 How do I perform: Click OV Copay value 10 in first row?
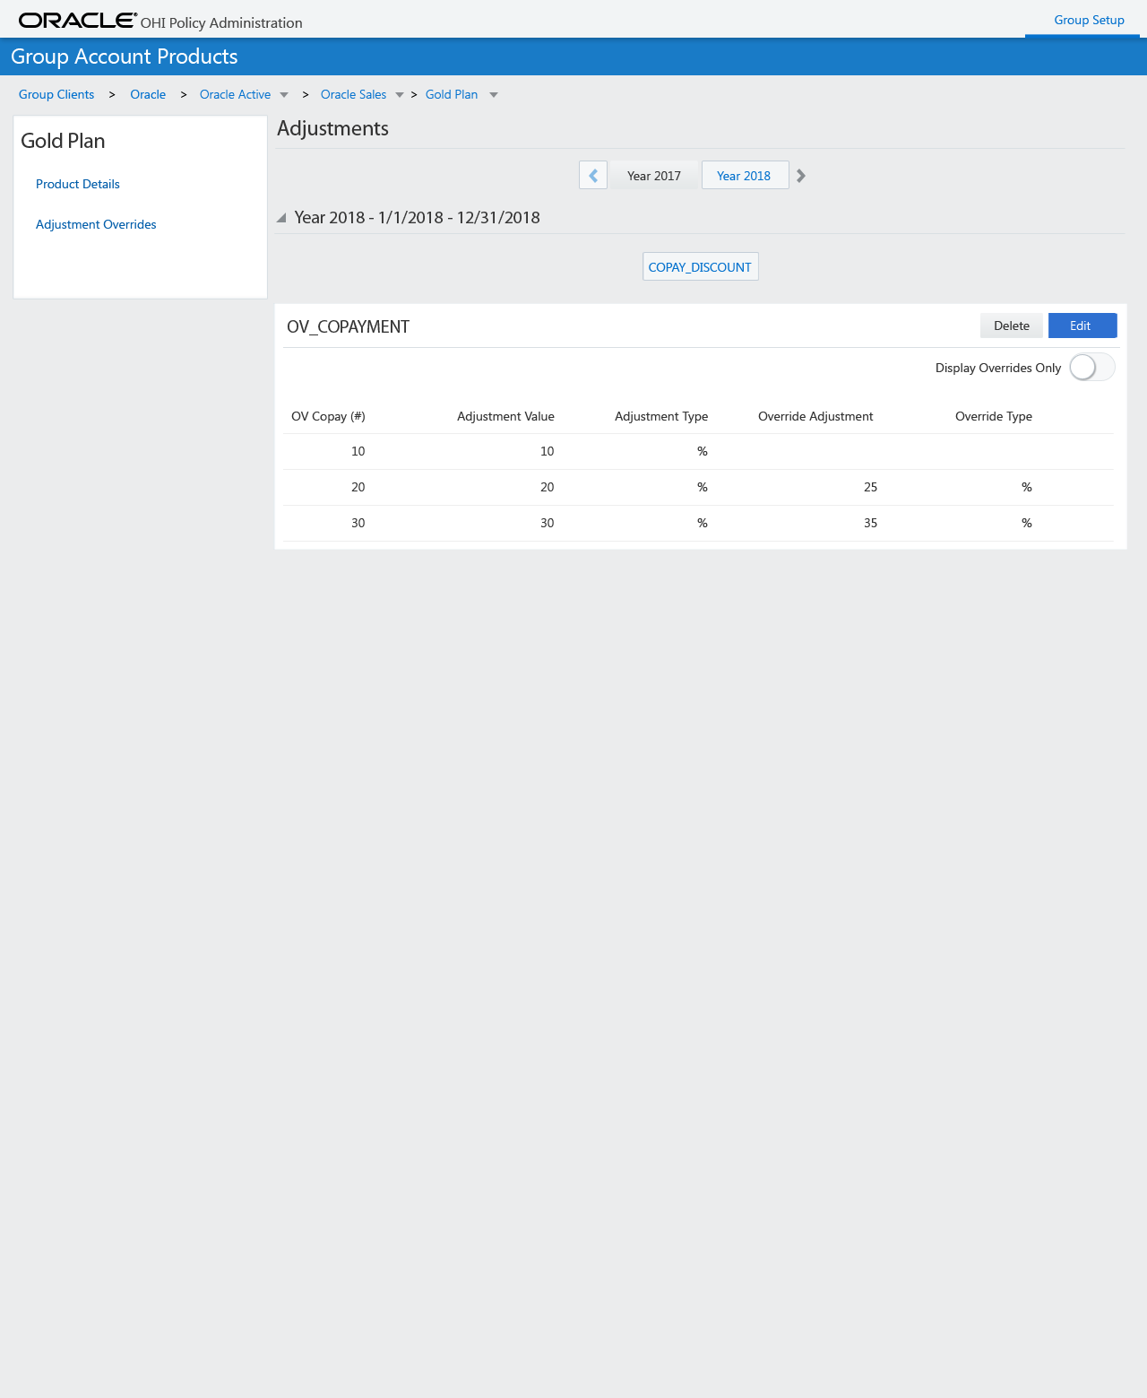[x=358, y=451]
